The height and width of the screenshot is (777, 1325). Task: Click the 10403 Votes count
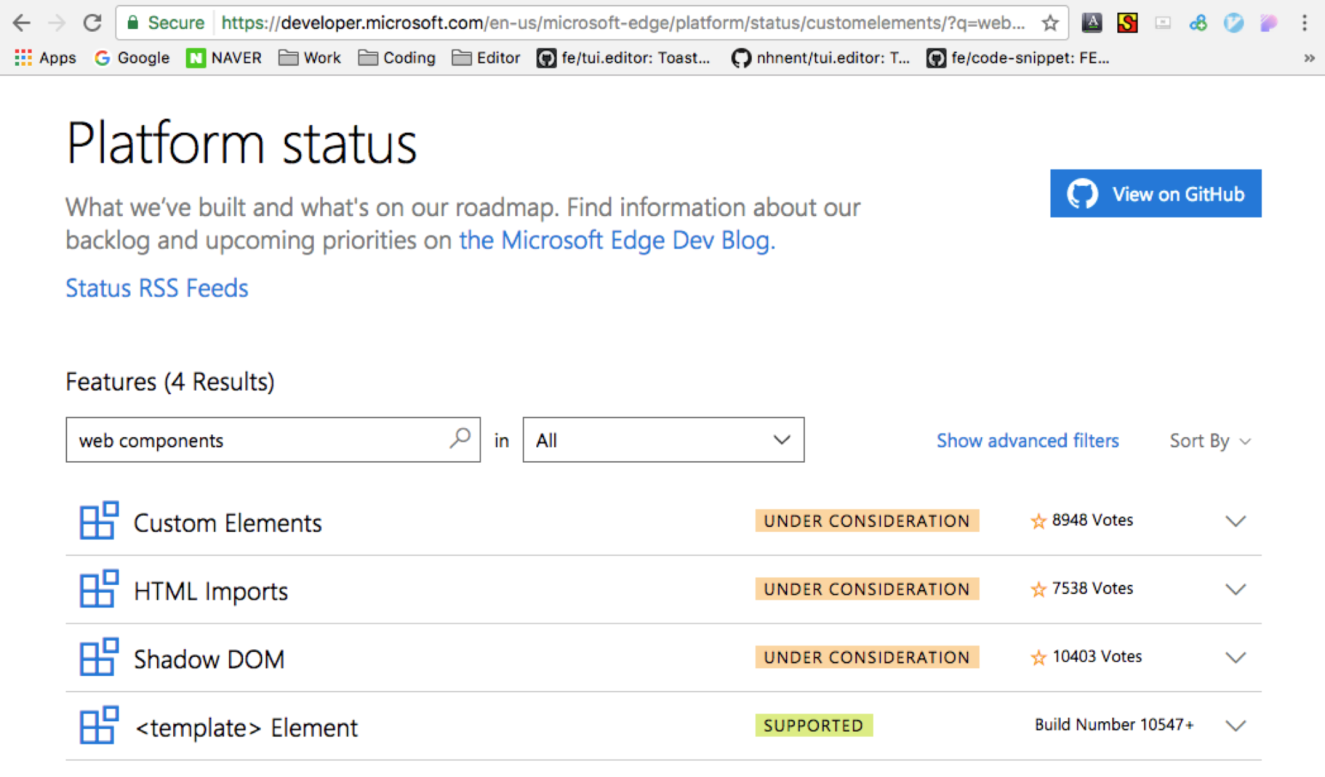(1097, 656)
